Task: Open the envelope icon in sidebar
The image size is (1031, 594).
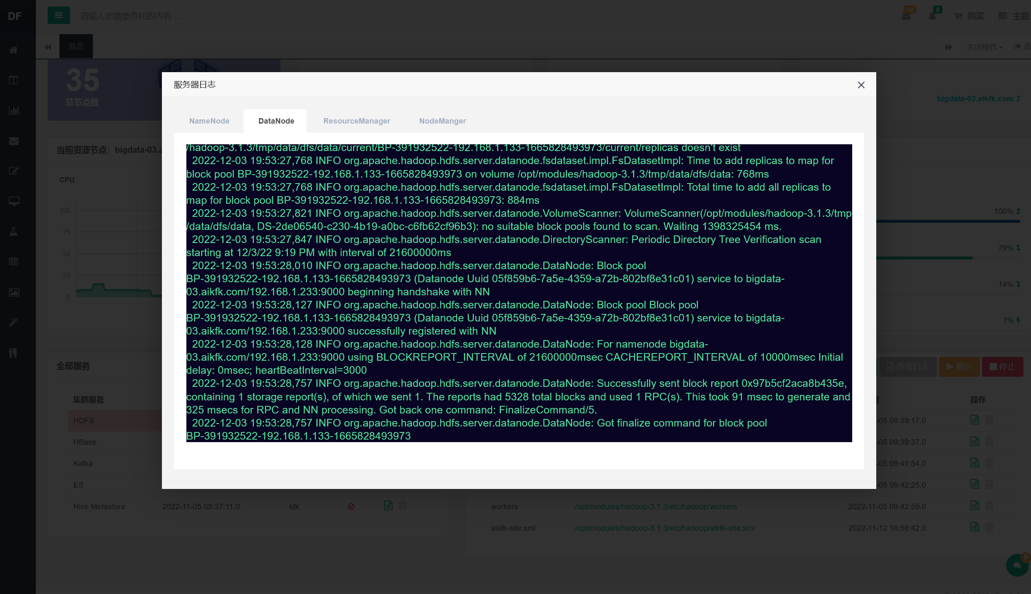Action: click(13, 141)
